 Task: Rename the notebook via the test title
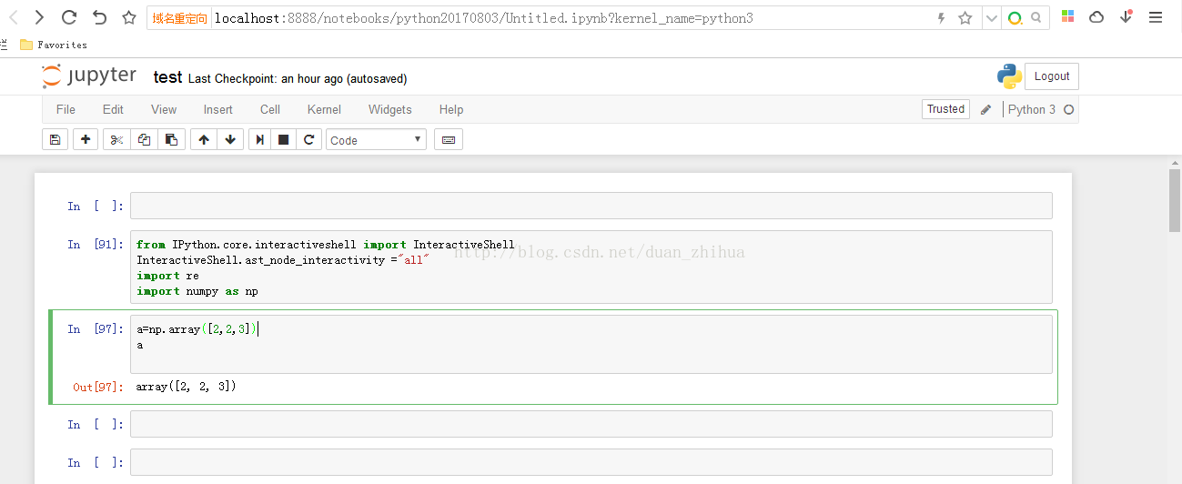(x=167, y=77)
